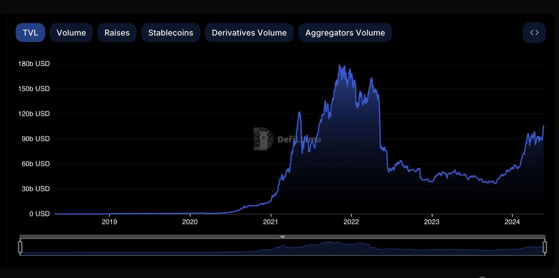Screen dimensions: 559x278
Task: Click the DefiLlama llama watermark logo
Action: coord(263,139)
